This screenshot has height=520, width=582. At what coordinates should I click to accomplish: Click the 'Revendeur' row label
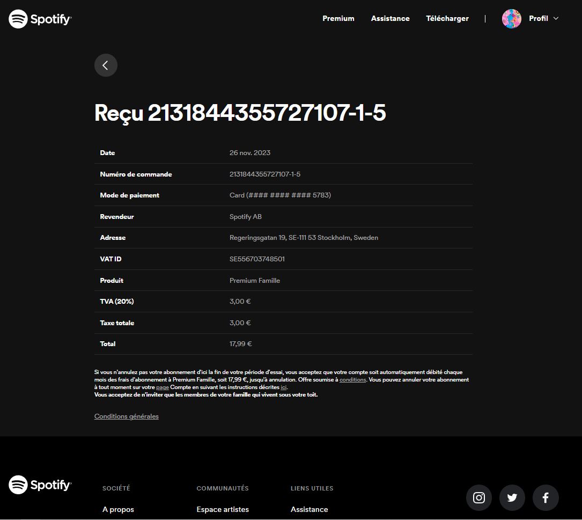pos(116,217)
